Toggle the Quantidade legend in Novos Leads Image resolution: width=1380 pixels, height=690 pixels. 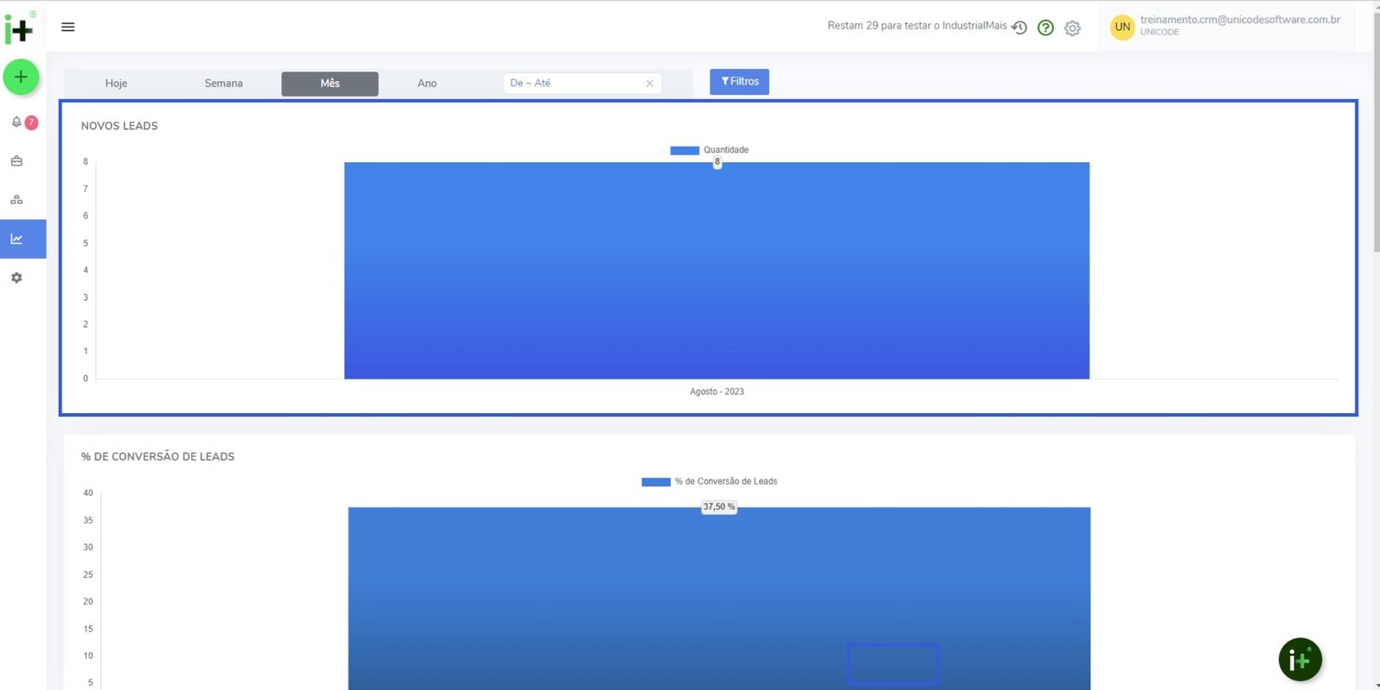pyautogui.click(x=710, y=150)
